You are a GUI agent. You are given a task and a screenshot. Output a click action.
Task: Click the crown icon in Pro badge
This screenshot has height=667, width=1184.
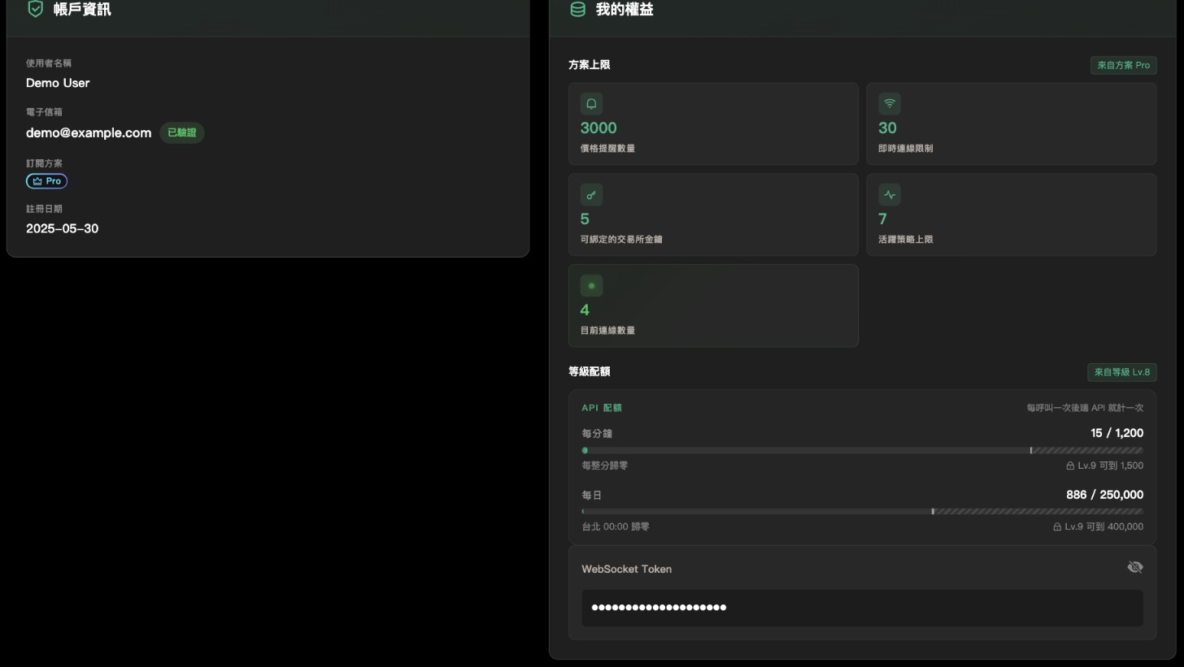tap(37, 181)
